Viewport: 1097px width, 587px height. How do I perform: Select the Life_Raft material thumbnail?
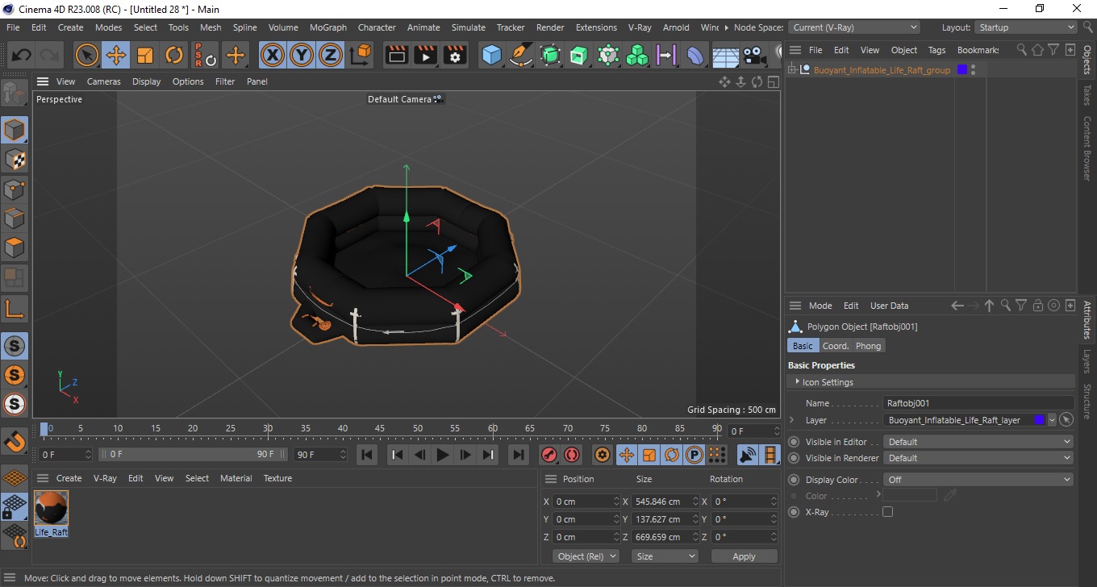click(x=51, y=509)
